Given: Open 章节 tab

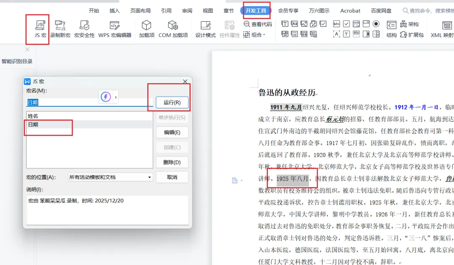Looking at the screenshot, I should coord(228,10).
